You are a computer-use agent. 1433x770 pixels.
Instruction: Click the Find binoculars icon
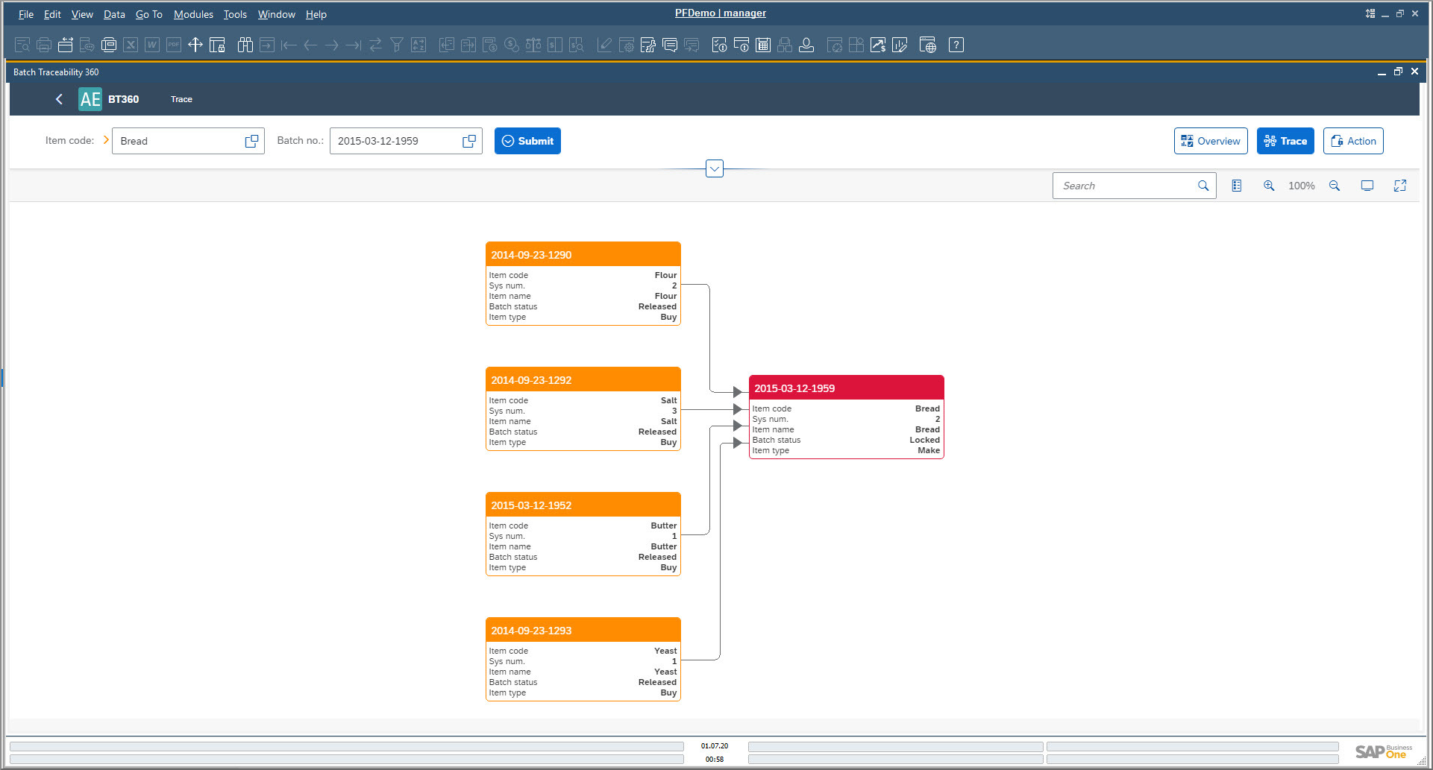245,45
